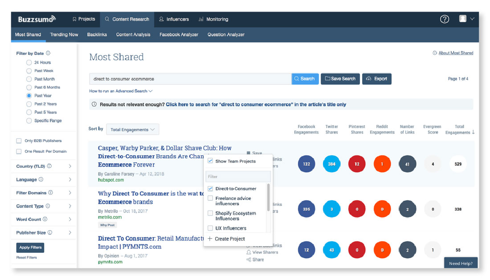The height and width of the screenshot is (280, 490).
Task: Click the Share icon on PYMNTS result
Action: click(249, 260)
